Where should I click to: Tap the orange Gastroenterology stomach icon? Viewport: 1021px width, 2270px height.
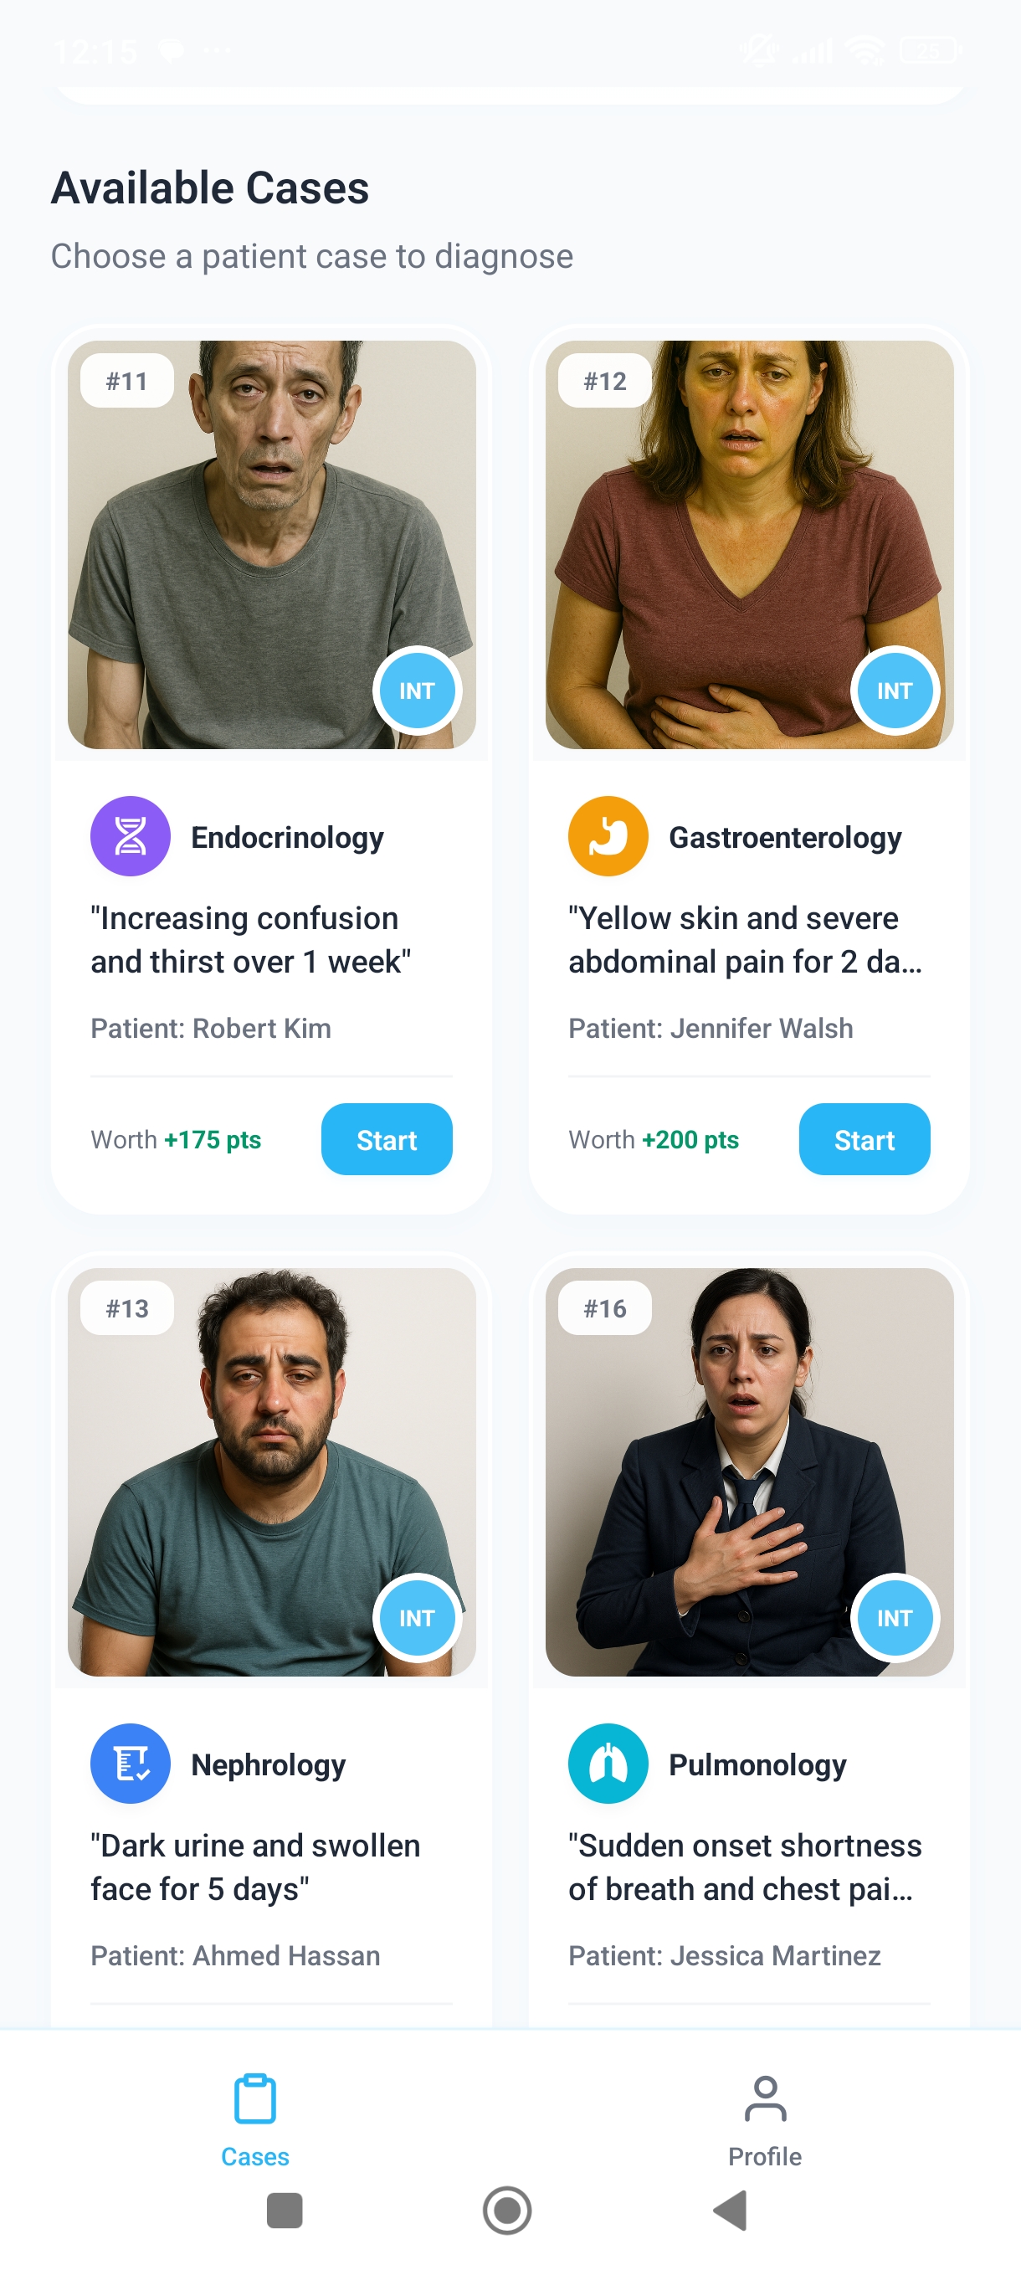coord(608,835)
